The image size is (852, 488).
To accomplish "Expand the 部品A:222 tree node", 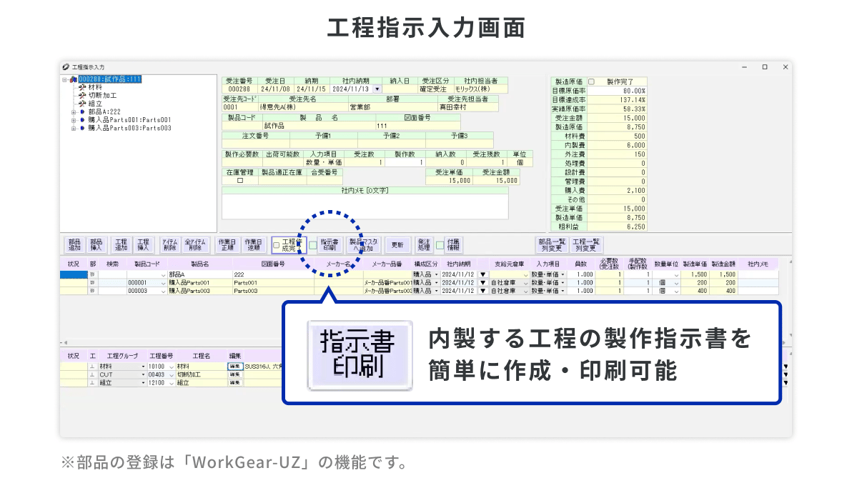I will point(74,112).
